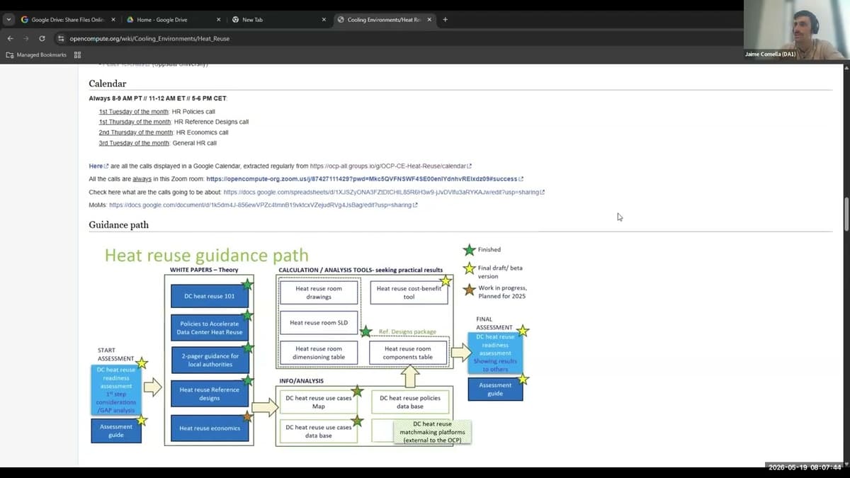
Task: Click yellow star on Heat reuse cost-benefit tool
Action: coord(446,281)
